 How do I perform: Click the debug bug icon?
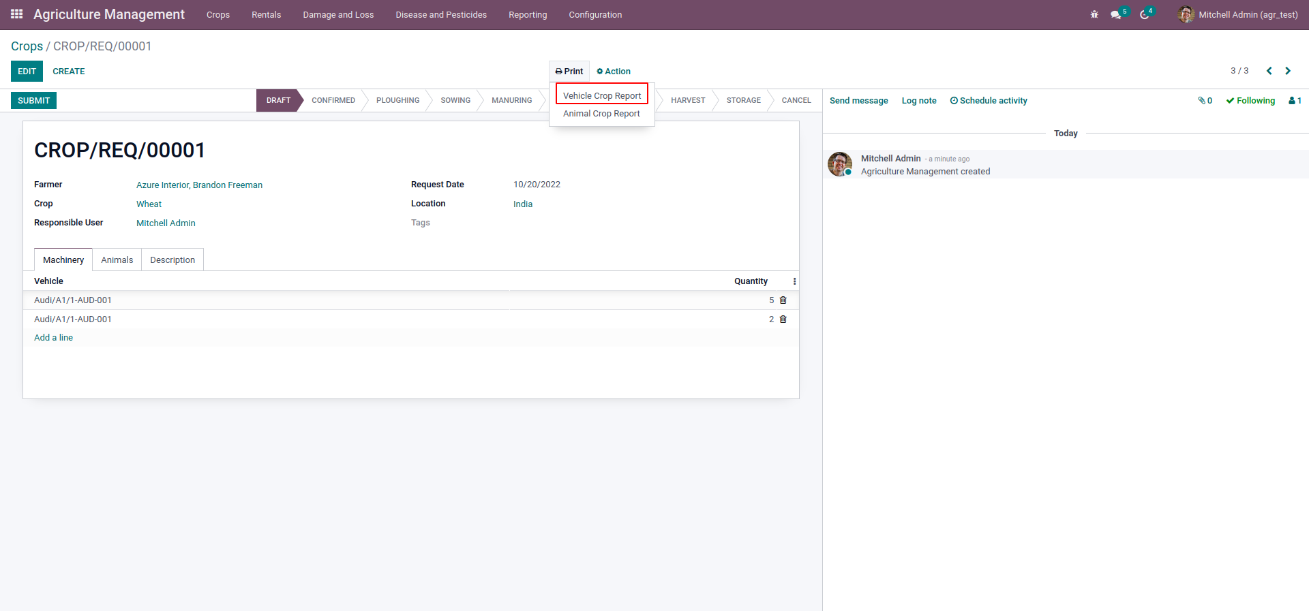tap(1094, 14)
